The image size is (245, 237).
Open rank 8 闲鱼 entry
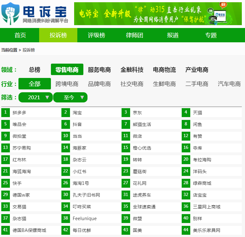click(x=212, y=124)
